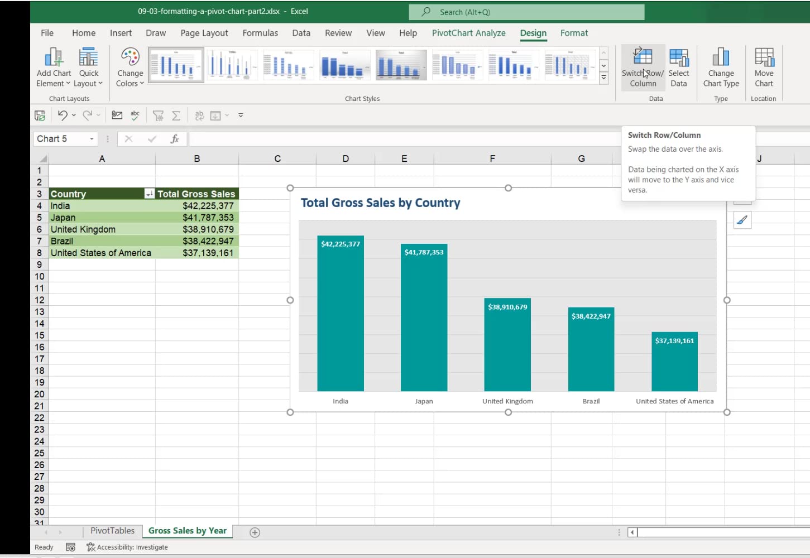Click Change Chart Type
810x558 pixels.
pyautogui.click(x=721, y=68)
